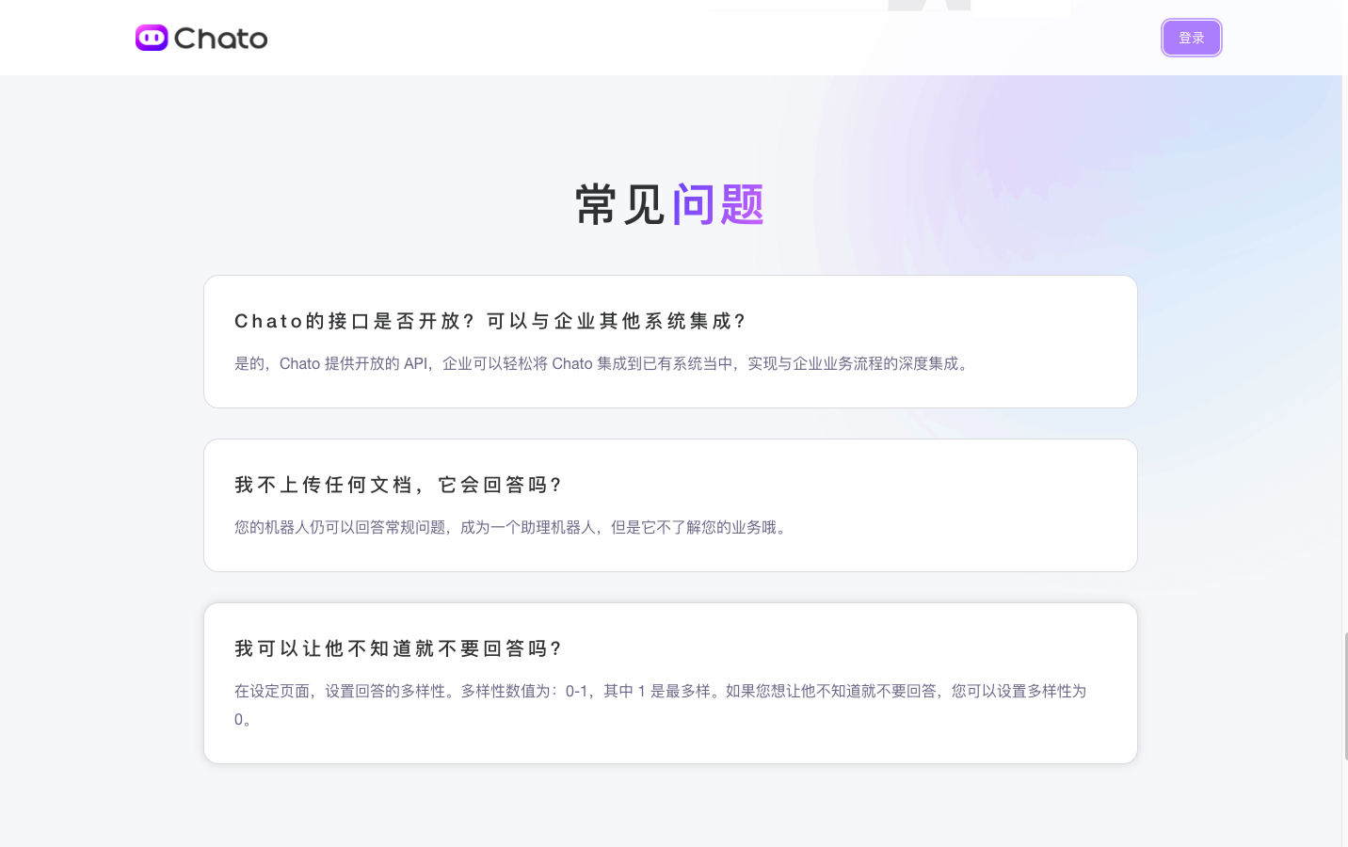This screenshot has width=1348, height=847.
Task: Click the page vertical scrollbar thumb
Action: click(x=1345, y=695)
